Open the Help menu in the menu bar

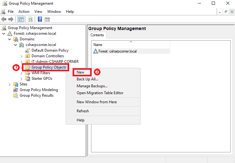70,12
